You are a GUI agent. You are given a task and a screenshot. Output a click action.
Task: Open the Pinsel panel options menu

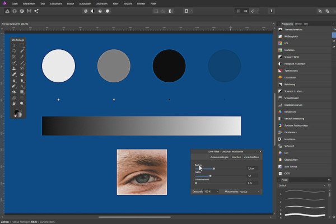pos(329,180)
